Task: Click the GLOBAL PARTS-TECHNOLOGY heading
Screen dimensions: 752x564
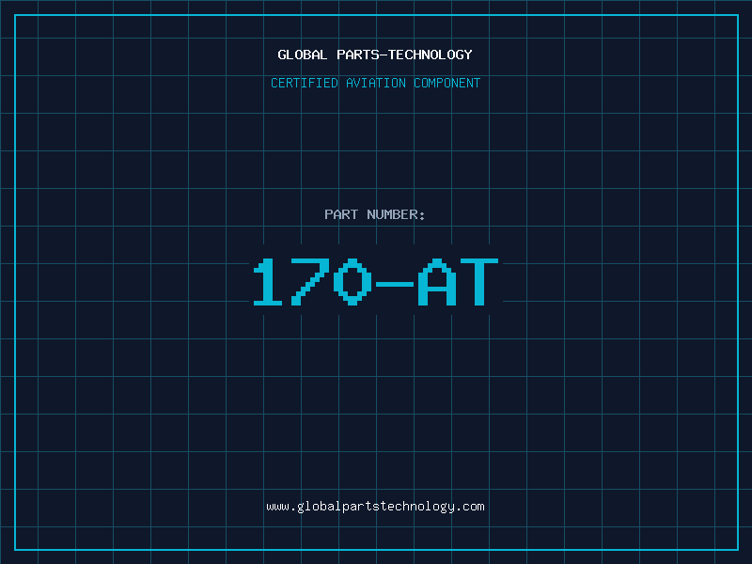Action: click(x=375, y=55)
